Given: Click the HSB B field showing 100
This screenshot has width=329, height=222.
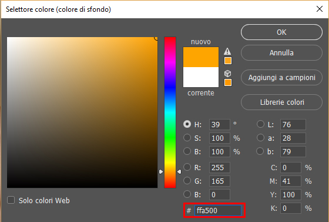Looking at the screenshot, I should 220,151.
